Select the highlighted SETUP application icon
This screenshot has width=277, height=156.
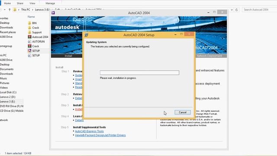click(29, 51)
